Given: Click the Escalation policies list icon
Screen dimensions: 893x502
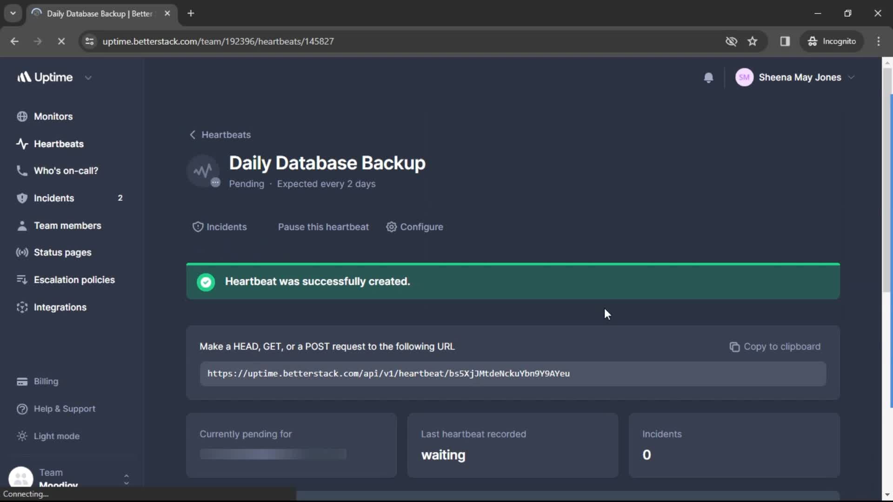Looking at the screenshot, I should (22, 280).
